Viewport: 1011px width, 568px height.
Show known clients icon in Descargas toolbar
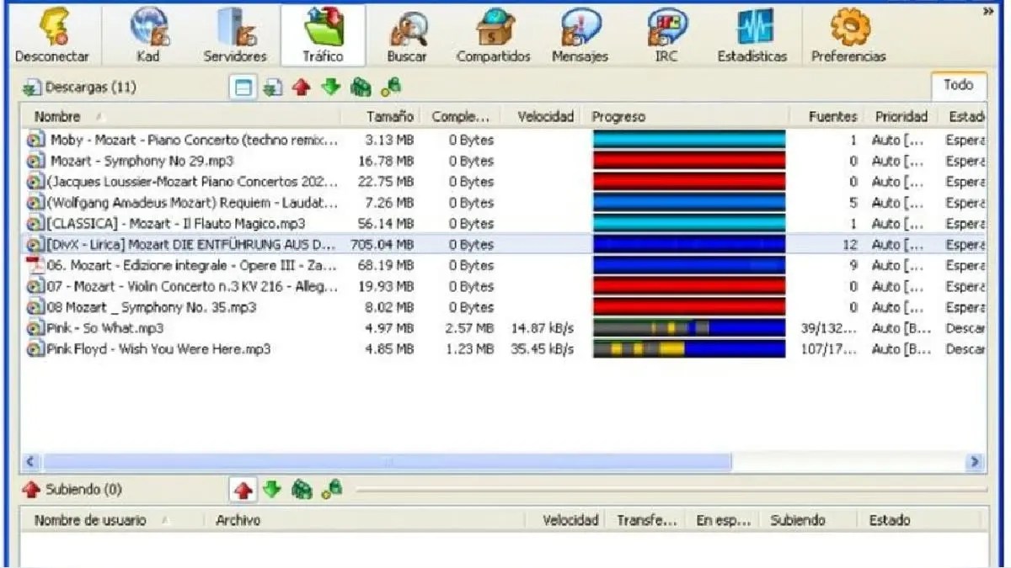point(390,88)
